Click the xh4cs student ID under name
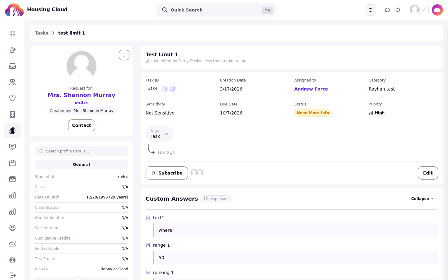 tap(82, 103)
